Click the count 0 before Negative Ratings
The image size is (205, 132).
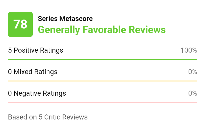tap(10, 94)
